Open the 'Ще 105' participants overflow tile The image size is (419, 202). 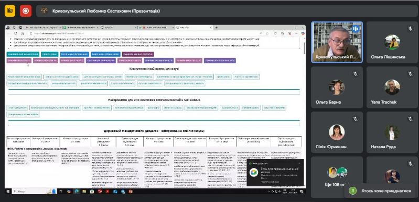[x=337, y=177]
